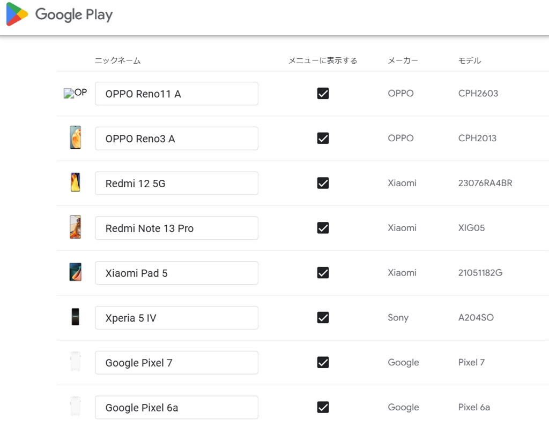Uncheck the Xiaomi Pad 5 menu checkbox
The image size is (549, 428).
323,273
